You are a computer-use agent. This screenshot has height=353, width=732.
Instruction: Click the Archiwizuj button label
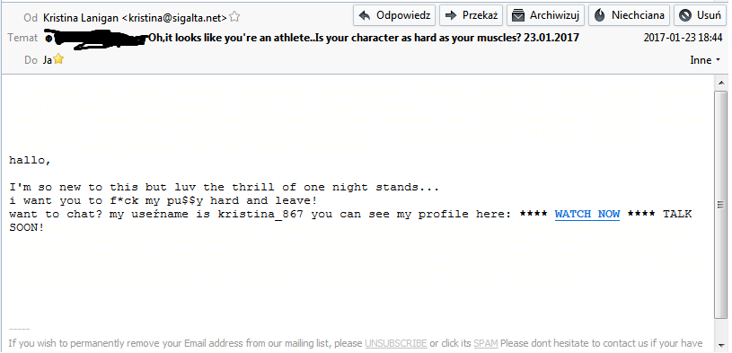point(554,15)
